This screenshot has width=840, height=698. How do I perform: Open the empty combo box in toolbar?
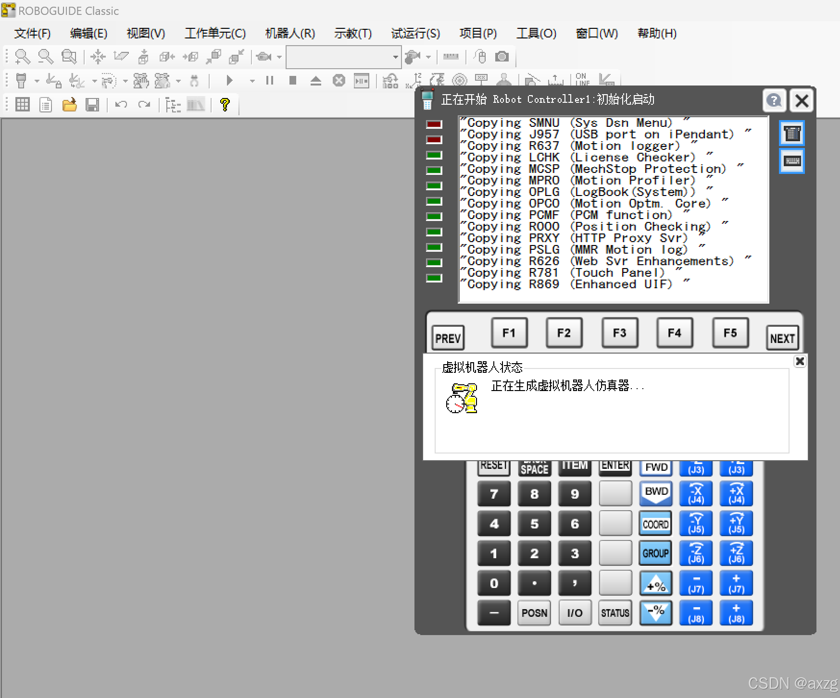(344, 57)
